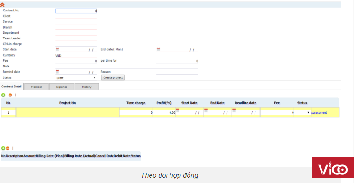Remove a contract detail row with the orange minus icon
The height and width of the screenshot is (183, 359).
coord(10,95)
